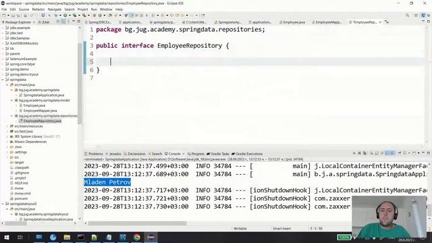Screen dimensions: 432x243
Task: Open Chrome from the taskbar
Action: coord(136,237)
